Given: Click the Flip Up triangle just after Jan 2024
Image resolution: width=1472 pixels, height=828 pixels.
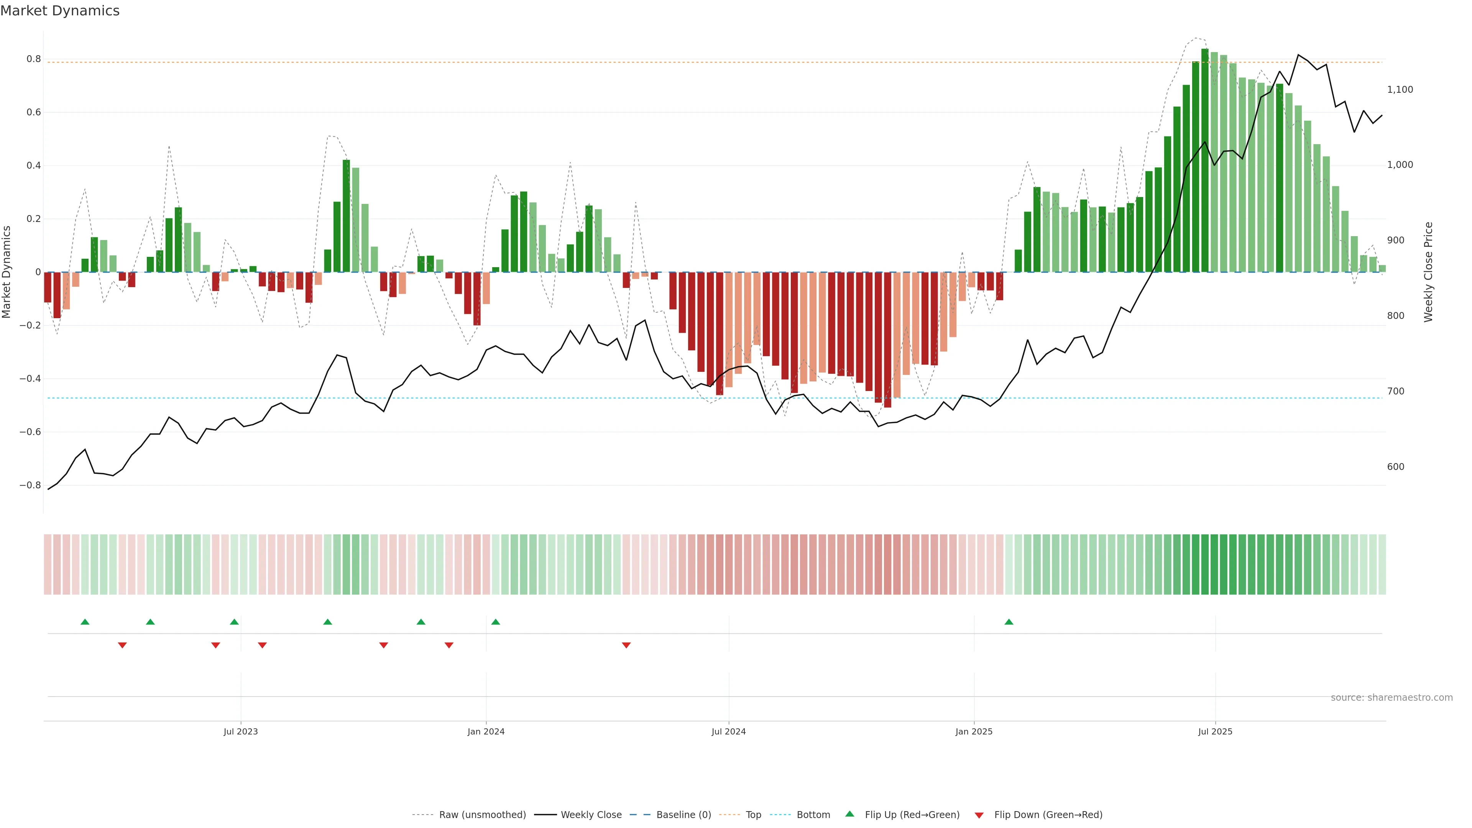Looking at the screenshot, I should tap(495, 622).
